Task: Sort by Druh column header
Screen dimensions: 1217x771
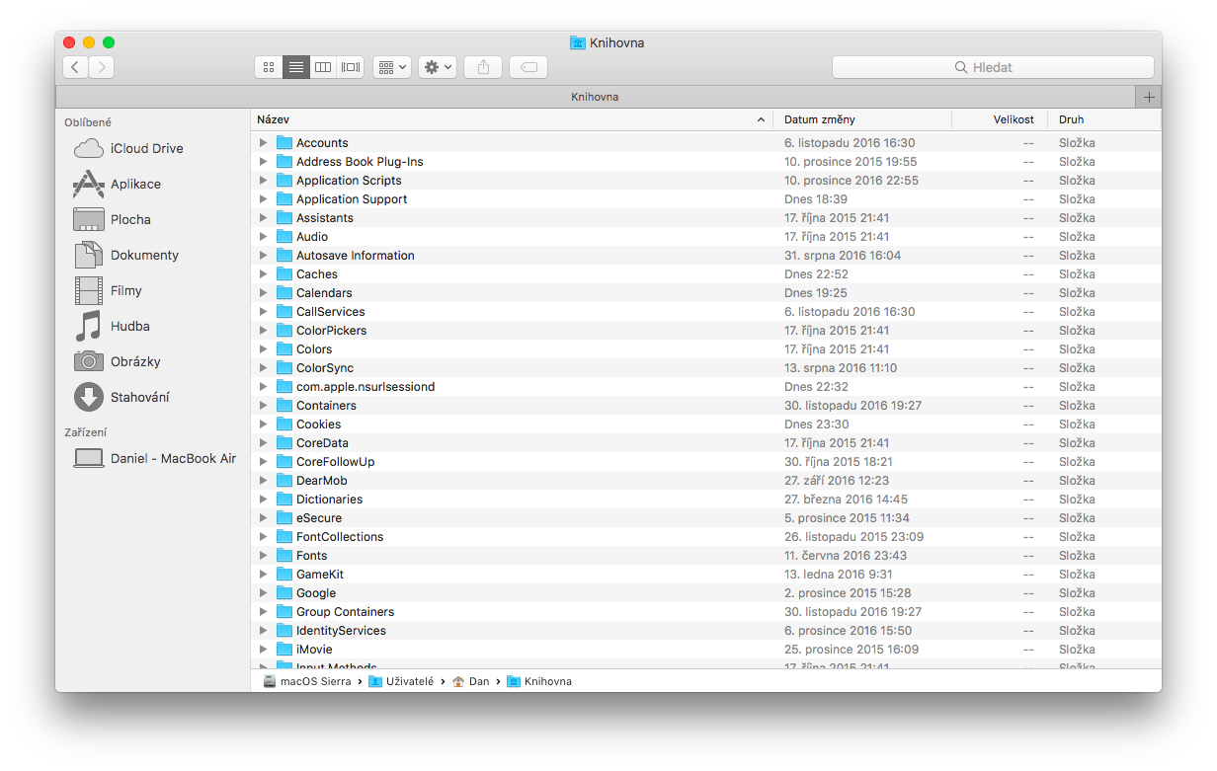Action: (1103, 119)
